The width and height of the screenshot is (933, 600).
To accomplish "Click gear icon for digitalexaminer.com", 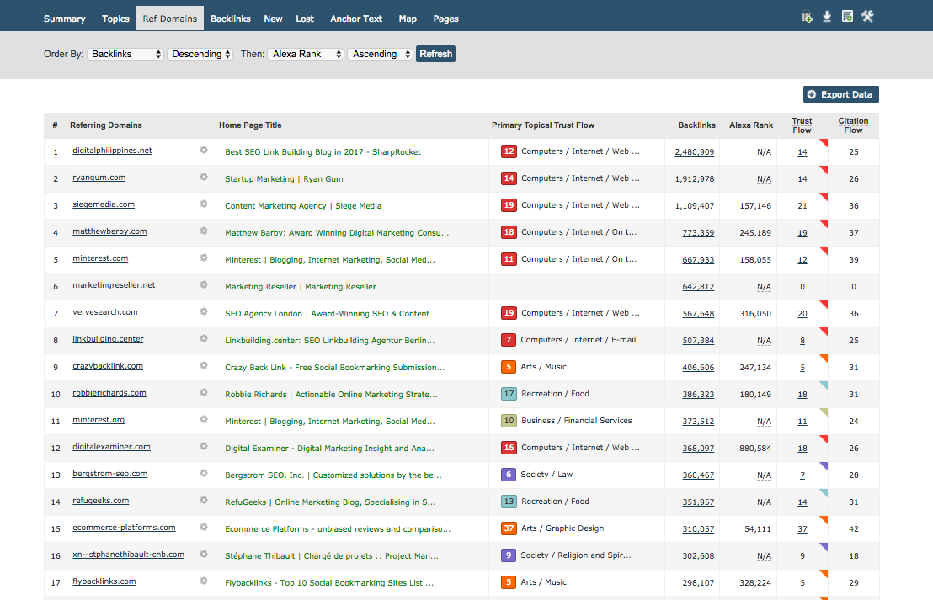I will (x=204, y=447).
